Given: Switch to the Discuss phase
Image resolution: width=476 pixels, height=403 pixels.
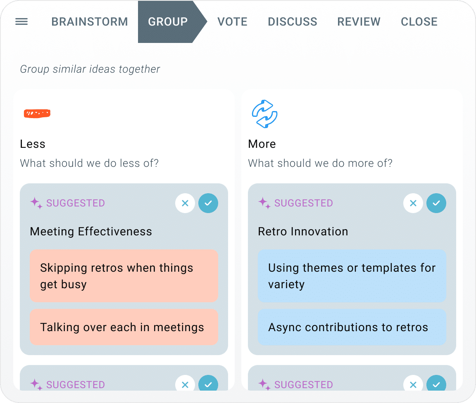Looking at the screenshot, I should [x=293, y=22].
